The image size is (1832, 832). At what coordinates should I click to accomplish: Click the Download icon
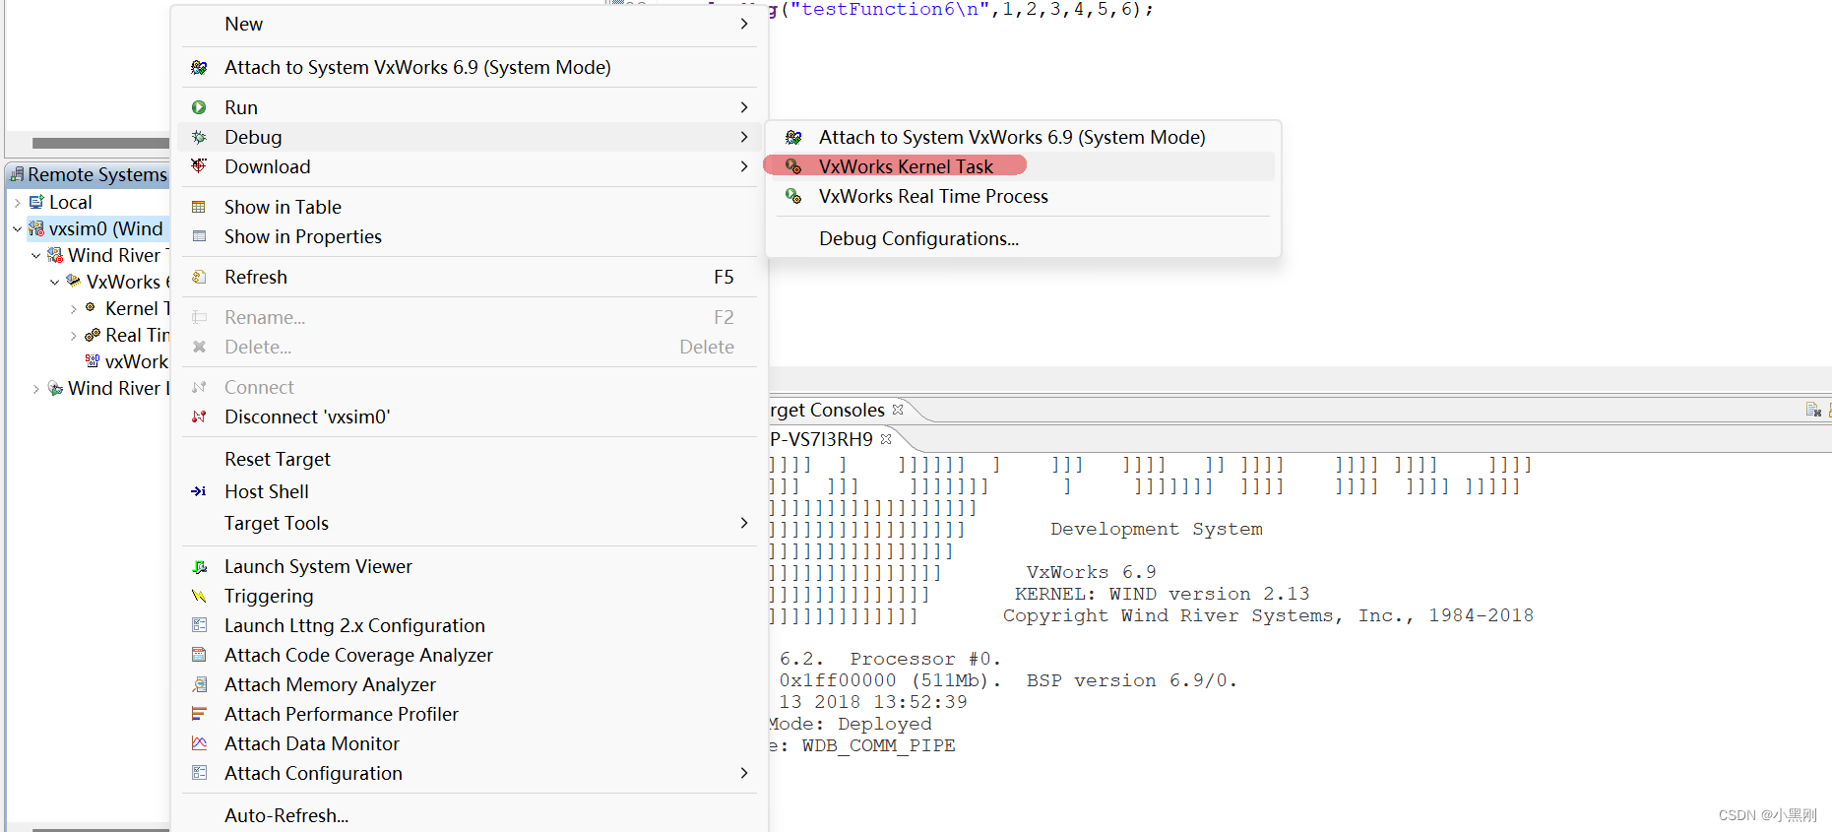199,165
